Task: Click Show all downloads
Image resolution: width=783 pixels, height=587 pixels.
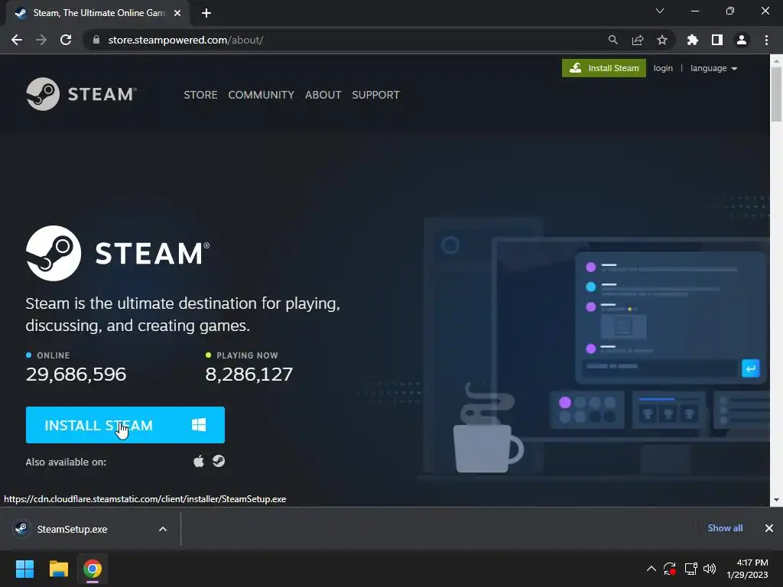Action: click(725, 528)
